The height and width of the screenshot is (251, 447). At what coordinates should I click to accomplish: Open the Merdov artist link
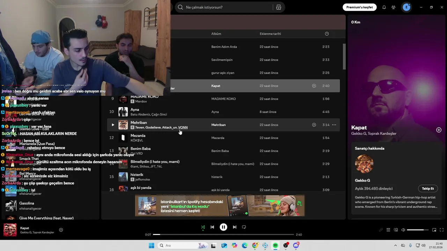click(x=141, y=101)
